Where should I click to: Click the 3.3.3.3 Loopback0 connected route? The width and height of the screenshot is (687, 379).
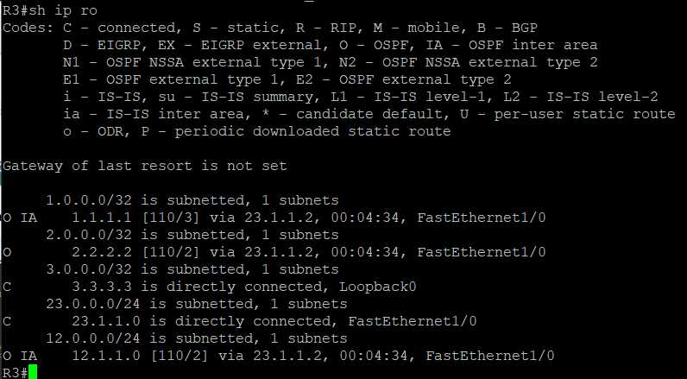point(209,287)
